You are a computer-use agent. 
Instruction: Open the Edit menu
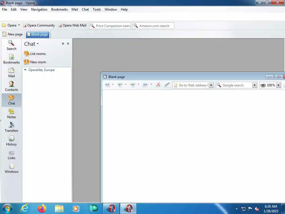pos(14,9)
